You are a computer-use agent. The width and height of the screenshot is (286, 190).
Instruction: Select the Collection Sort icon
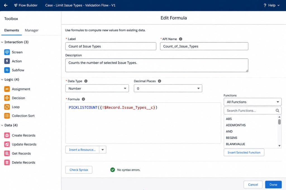coord(7,116)
